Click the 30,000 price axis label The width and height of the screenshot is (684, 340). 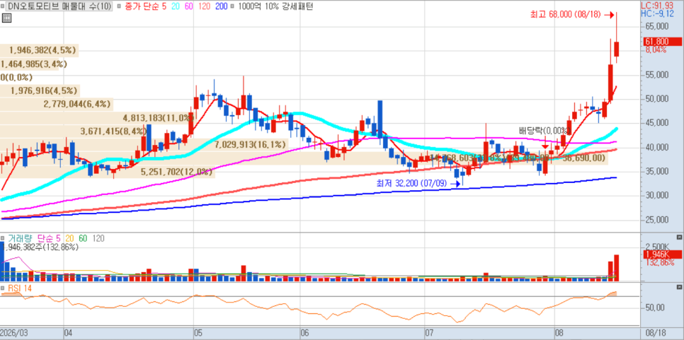(x=656, y=196)
